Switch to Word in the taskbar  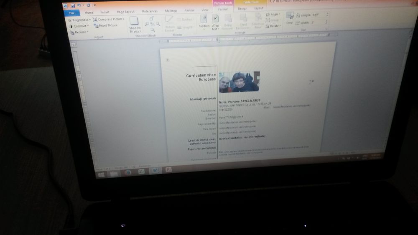[155, 170]
